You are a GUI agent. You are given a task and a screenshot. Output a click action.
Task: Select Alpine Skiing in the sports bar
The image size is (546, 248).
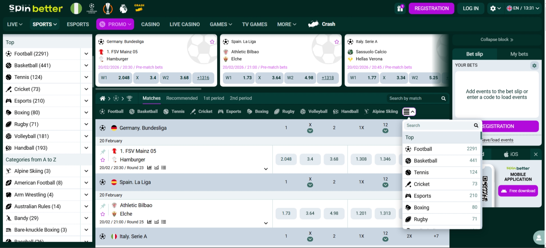[381, 111]
